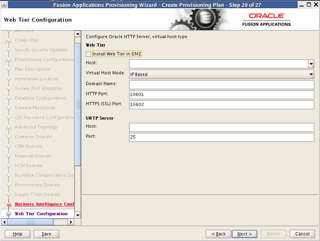Cancel the provisioning wizard

pos(302,234)
